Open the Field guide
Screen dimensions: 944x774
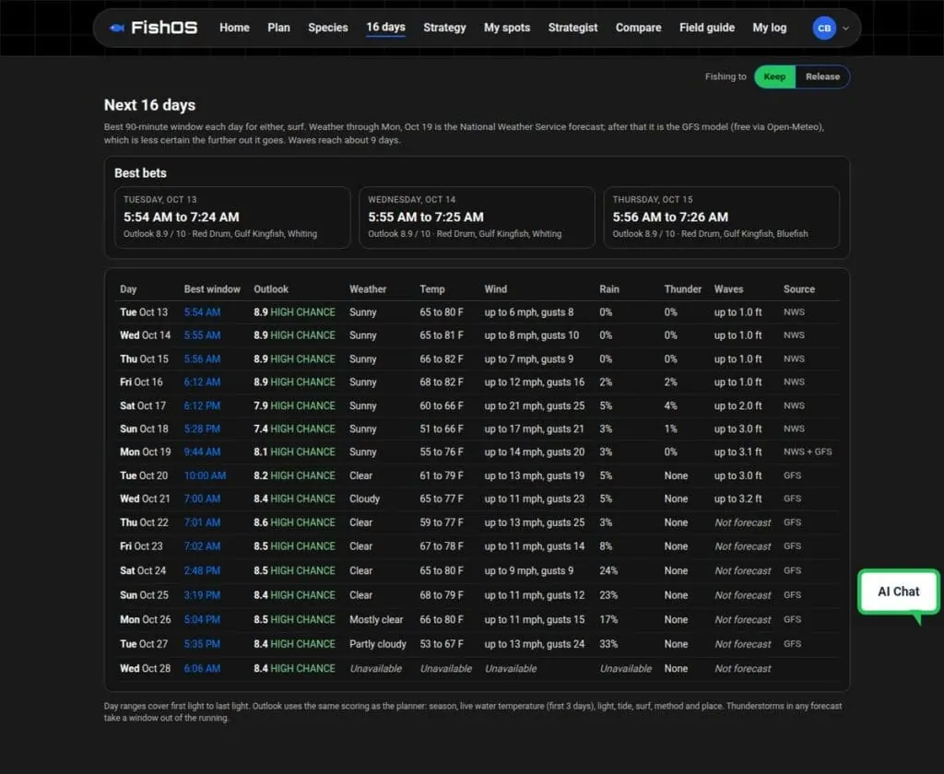point(707,28)
